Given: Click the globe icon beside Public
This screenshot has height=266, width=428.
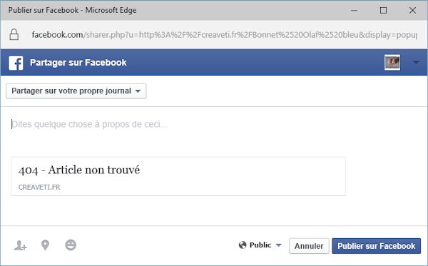Looking at the screenshot, I should [x=243, y=245].
